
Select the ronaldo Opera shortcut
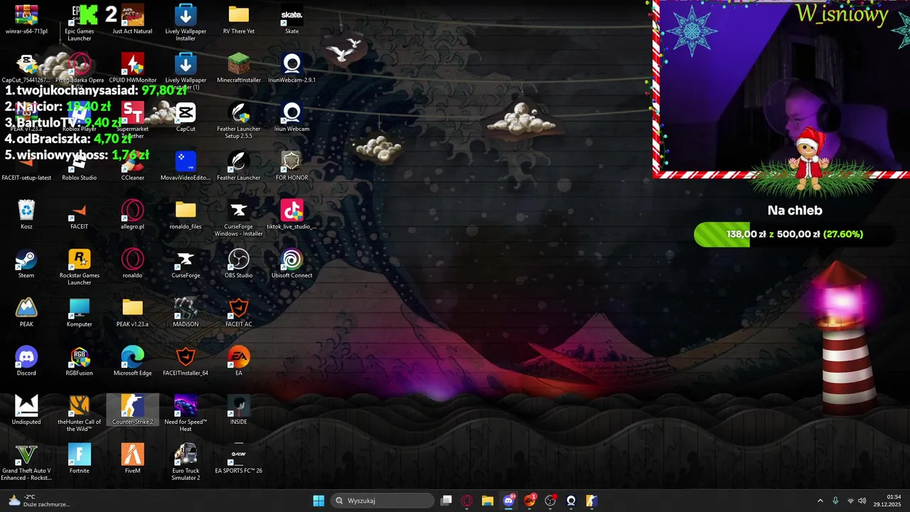pyautogui.click(x=132, y=264)
